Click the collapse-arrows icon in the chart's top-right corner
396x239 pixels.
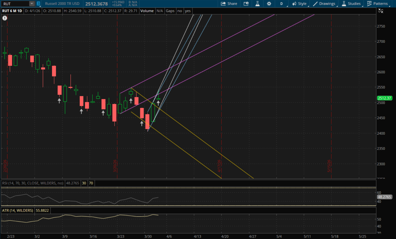(x=381, y=11)
